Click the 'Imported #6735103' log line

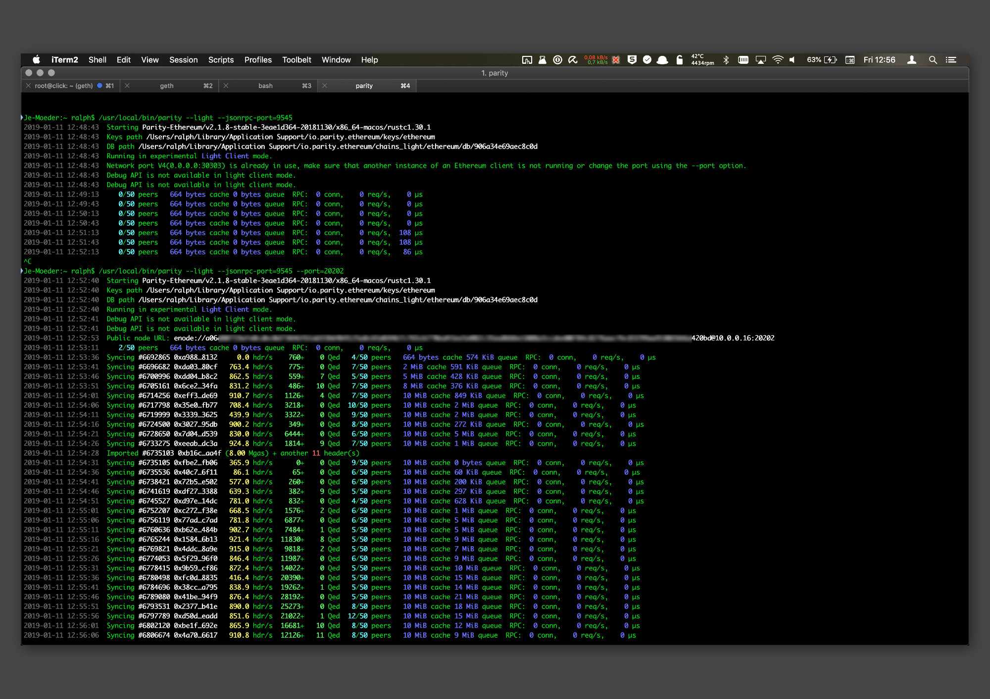point(192,453)
